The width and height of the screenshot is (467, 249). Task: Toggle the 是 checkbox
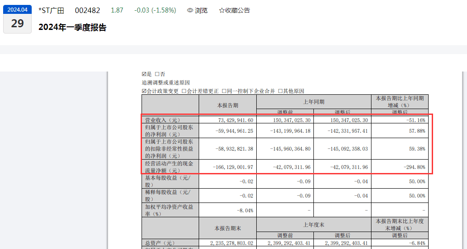click(144, 74)
